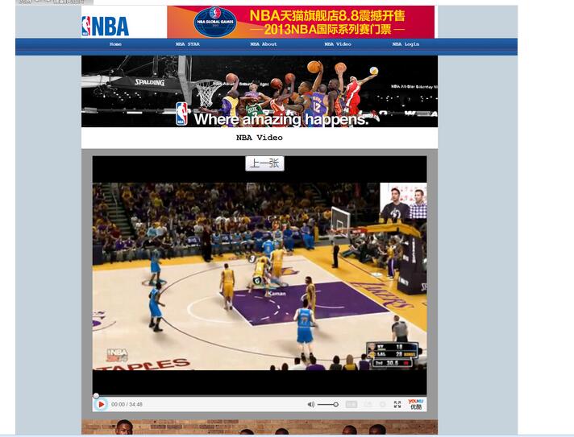
Task: Click the video progress bar handle
Action: pos(96,396)
